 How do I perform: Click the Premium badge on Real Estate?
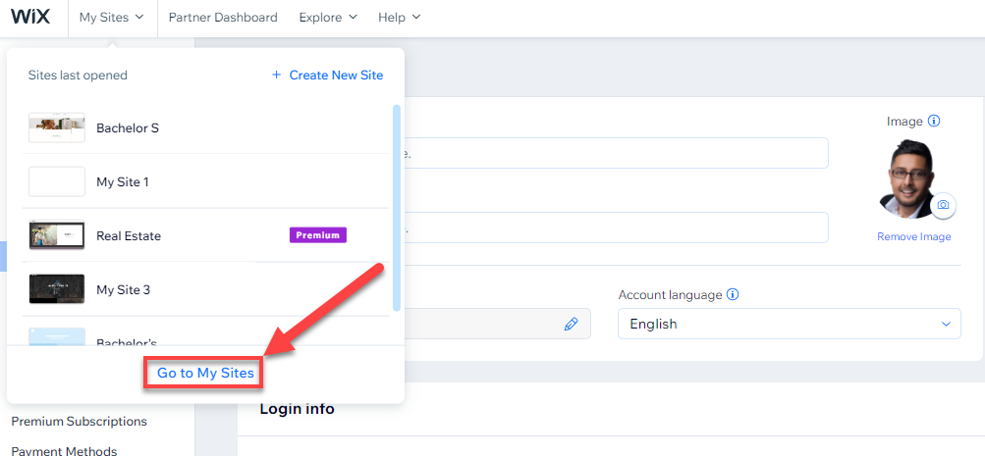click(318, 235)
